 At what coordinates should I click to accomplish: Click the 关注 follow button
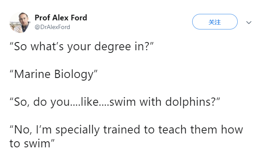pyautogui.click(x=215, y=22)
